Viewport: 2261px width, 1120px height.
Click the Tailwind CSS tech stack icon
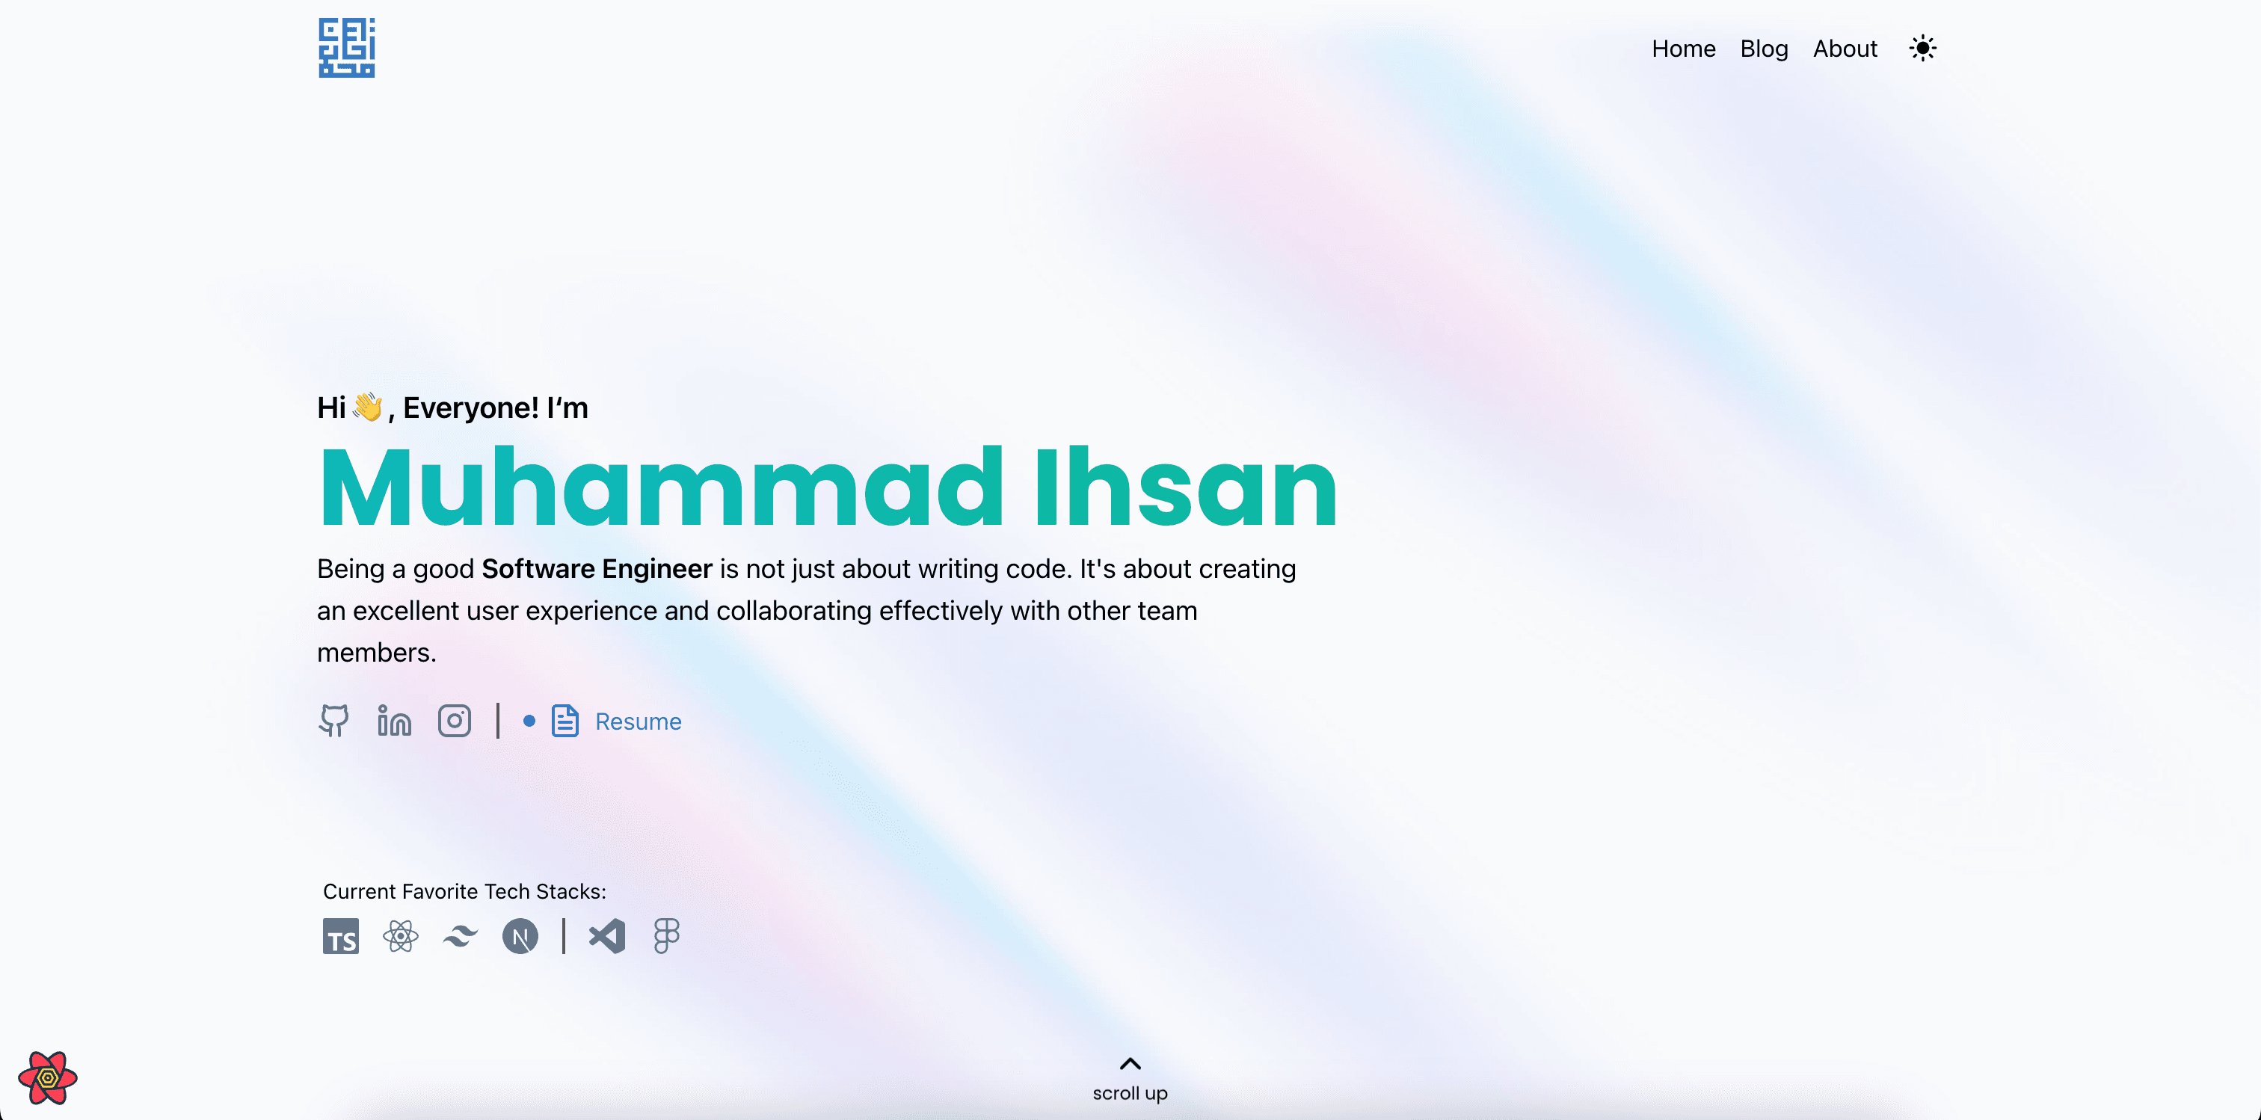click(458, 935)
